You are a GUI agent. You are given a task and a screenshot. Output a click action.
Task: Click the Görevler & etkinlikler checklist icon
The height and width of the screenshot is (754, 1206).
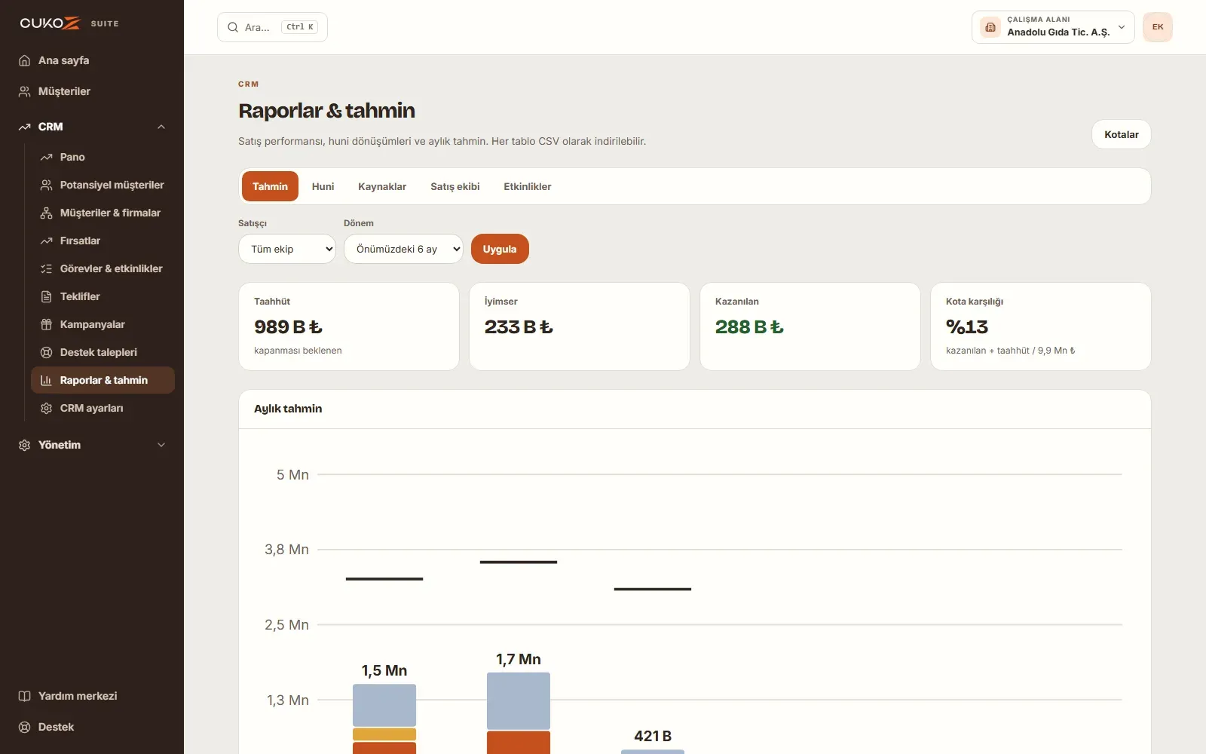click(46, 268)
